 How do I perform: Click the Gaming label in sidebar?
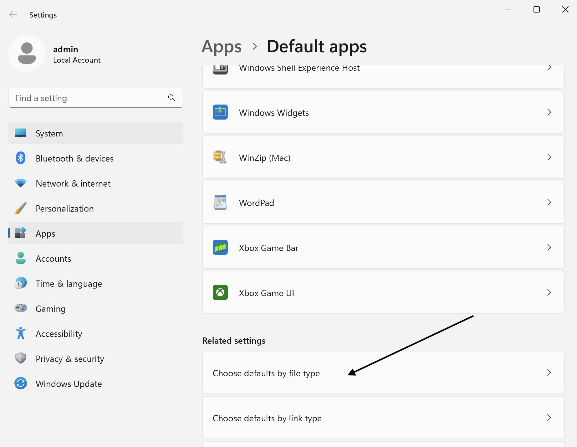tap(51, 309)
